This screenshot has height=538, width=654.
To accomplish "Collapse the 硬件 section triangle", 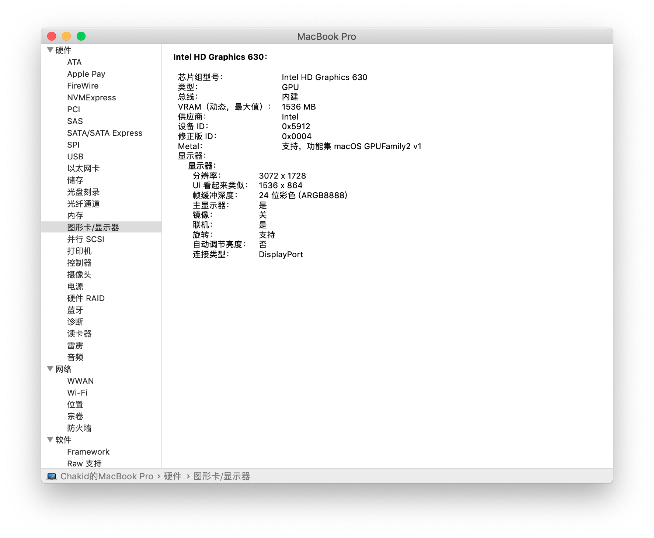I will [50, 50].
